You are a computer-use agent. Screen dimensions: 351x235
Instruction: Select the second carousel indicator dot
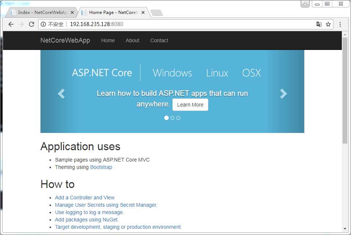[172, 118]
